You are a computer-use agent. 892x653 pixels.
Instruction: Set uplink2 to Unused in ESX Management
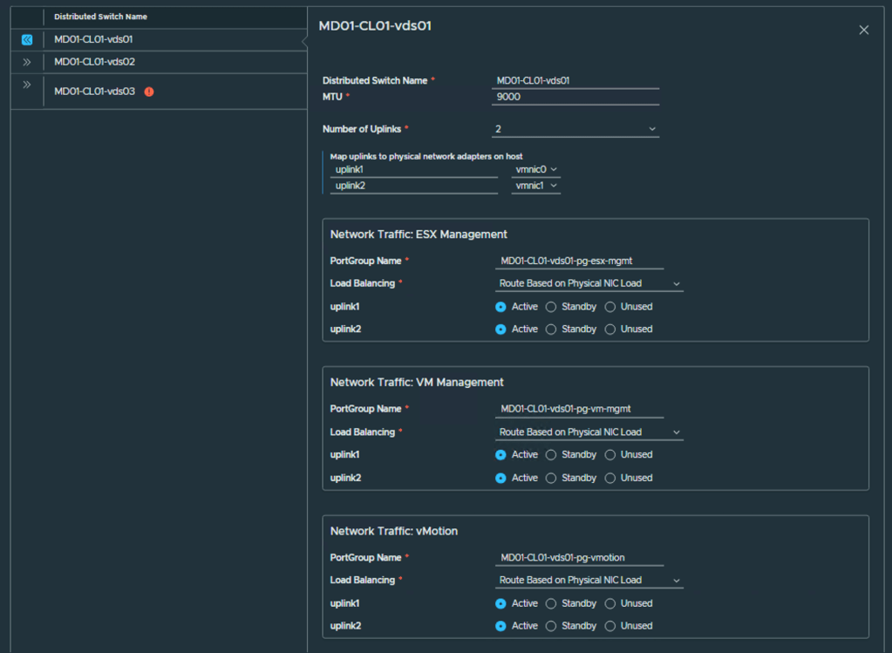coord(609,329)
